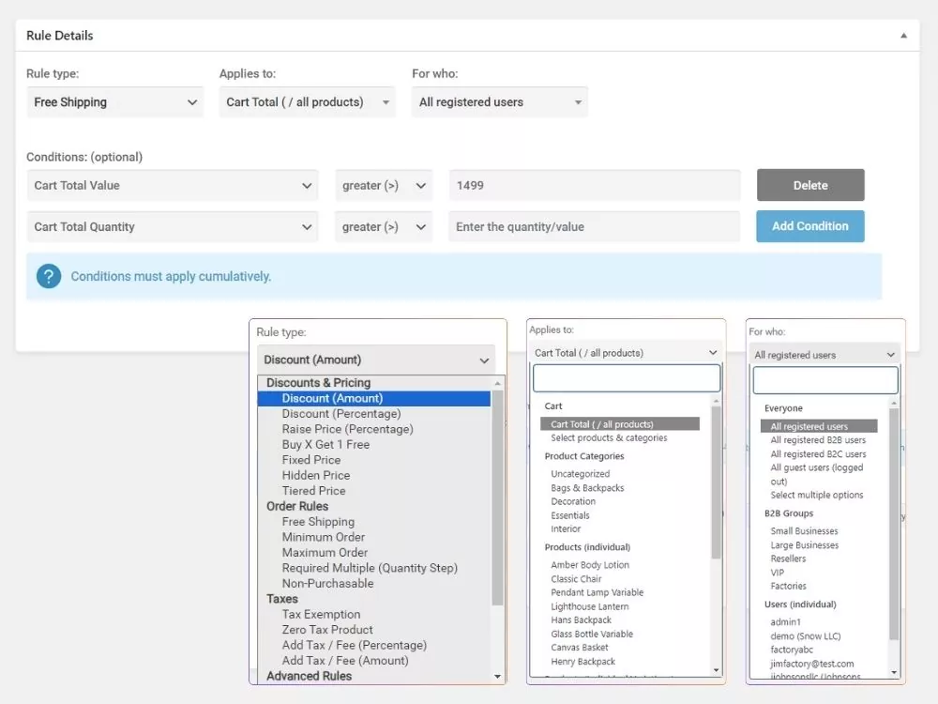Click the For who list scrollbar down arrow
This screenshot has height=704, width=938.
(x=894, y=673)
